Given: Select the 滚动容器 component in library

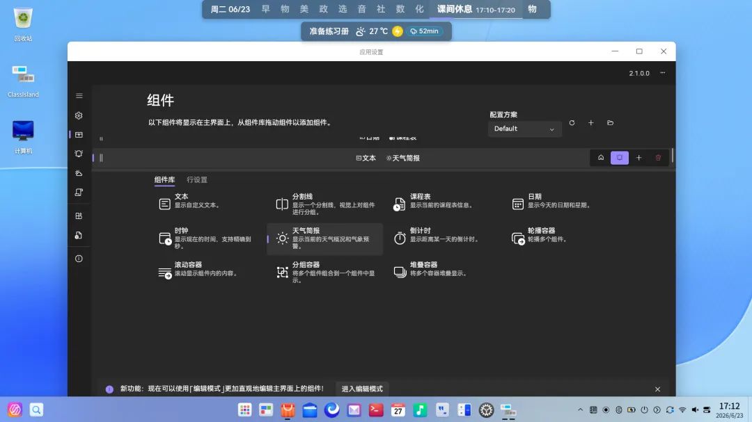Looking at the screenshot, I should 207,273.
